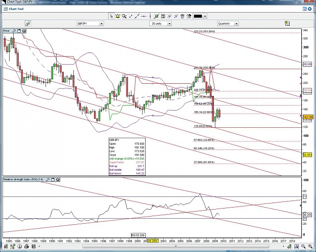The width and height of the screenshot is (316, 252).
Task: Click the chart template icon at toolbar right
Action: point(287,23)
